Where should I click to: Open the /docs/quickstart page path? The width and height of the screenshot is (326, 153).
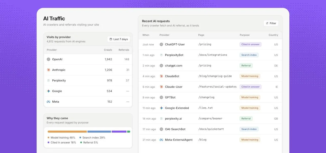pos(211,129)
